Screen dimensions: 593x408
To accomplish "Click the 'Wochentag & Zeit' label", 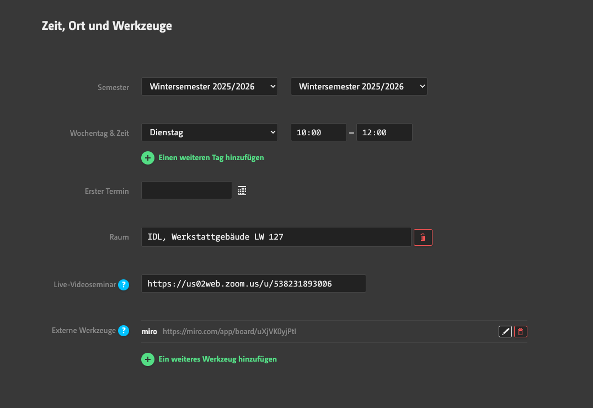I will click(x=99, y=133).
